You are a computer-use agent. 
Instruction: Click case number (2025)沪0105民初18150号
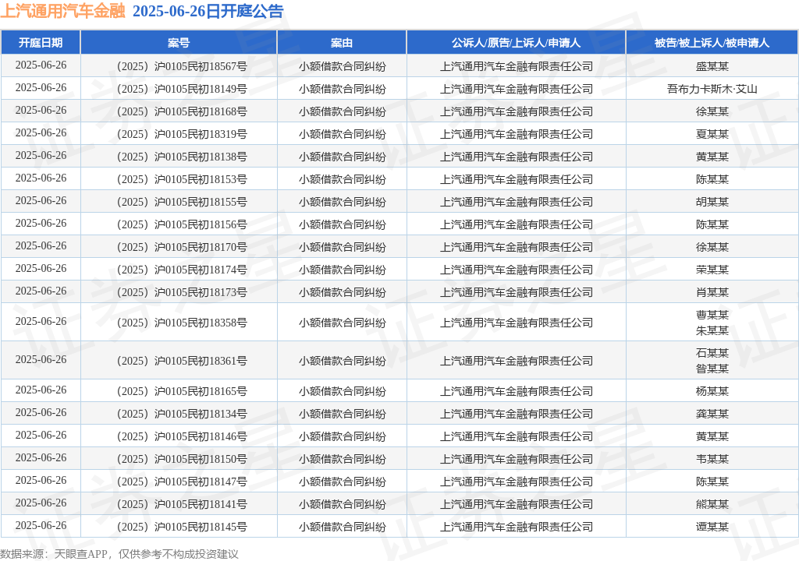tap(182, 459)
